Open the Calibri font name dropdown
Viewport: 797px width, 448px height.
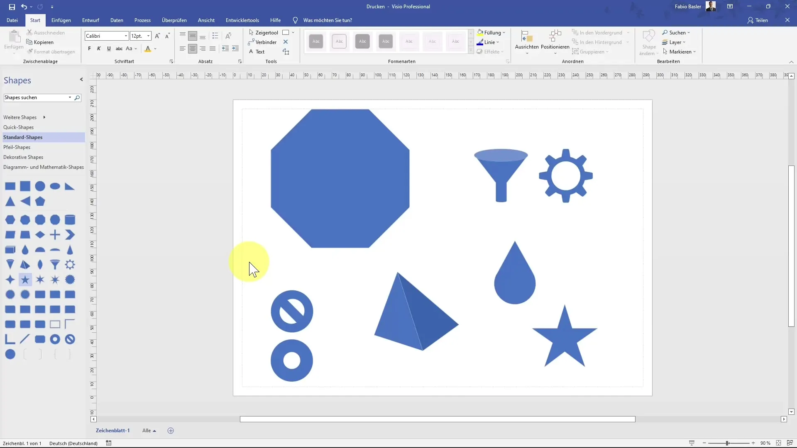[x=126, y=36]
